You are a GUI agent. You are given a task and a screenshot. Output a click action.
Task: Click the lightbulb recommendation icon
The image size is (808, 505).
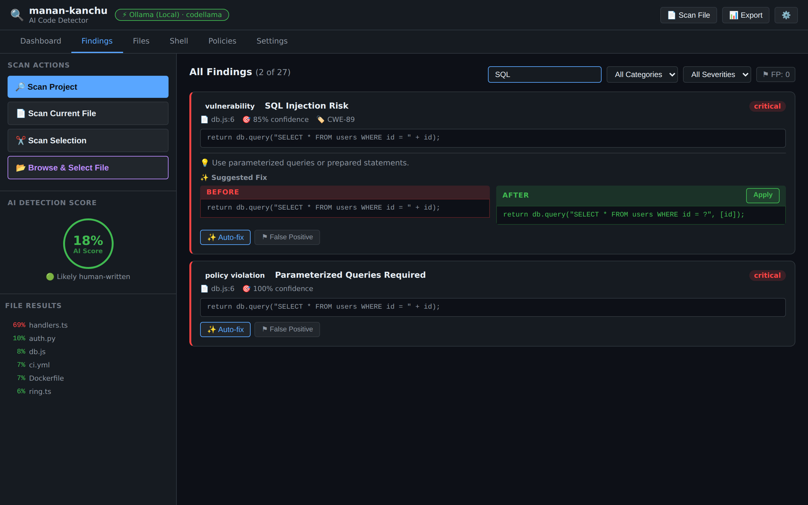[x=205, y=163]
